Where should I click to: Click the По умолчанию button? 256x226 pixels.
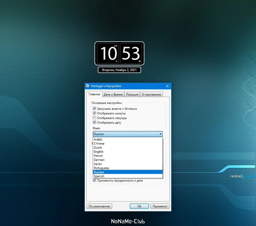point(99,206)
